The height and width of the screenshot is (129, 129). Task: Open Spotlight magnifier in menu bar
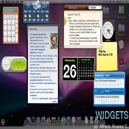pos(127,2)
